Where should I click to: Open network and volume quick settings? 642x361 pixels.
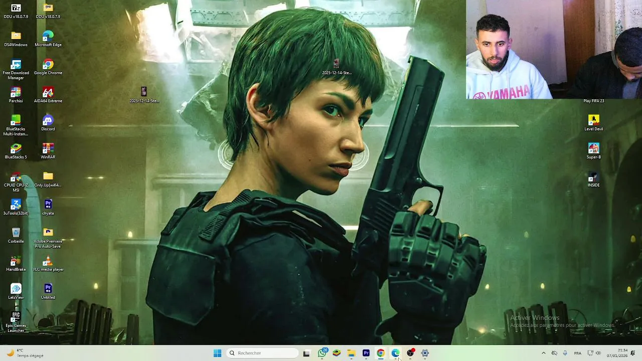coord(594,353)
